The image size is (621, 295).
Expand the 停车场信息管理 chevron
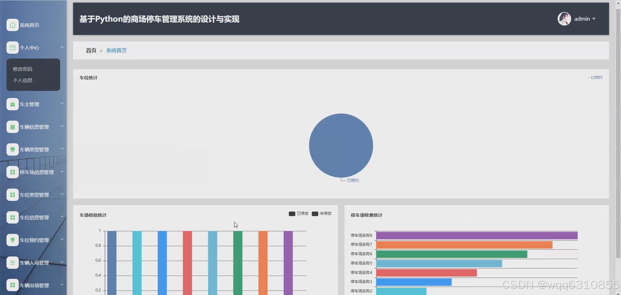click(62, 171)
